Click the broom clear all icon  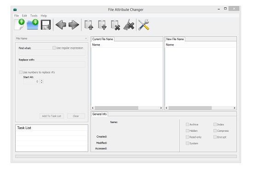point(129,25)
